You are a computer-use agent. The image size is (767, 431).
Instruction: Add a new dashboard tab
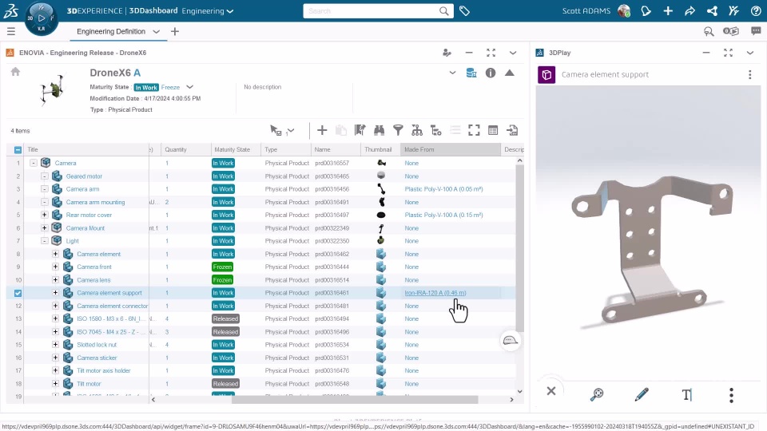(x=175, y=32)
